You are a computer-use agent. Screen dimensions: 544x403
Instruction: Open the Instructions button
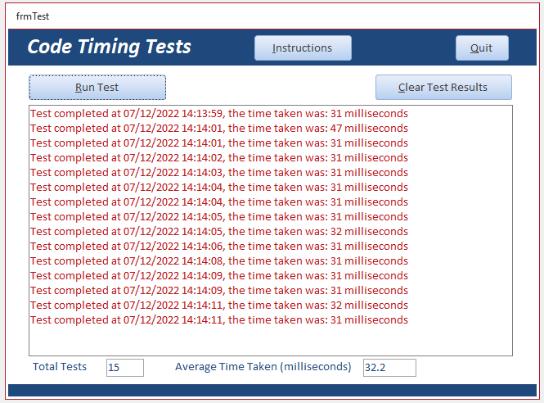point(303,48)
